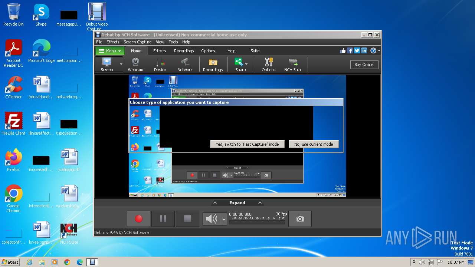Image resolution: width=475 pixels, height=267 pixels.
Task: Share on Twitter icon
Action: click(357, 51)
